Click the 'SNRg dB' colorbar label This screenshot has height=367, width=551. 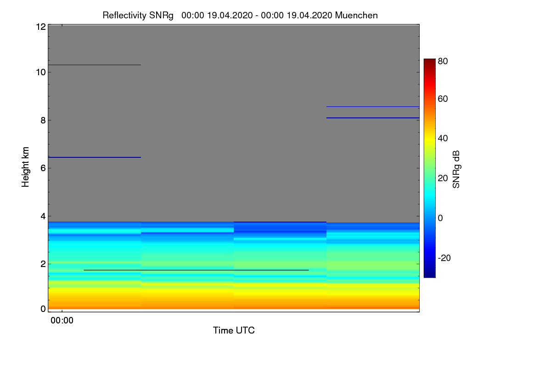click(456, 169)
